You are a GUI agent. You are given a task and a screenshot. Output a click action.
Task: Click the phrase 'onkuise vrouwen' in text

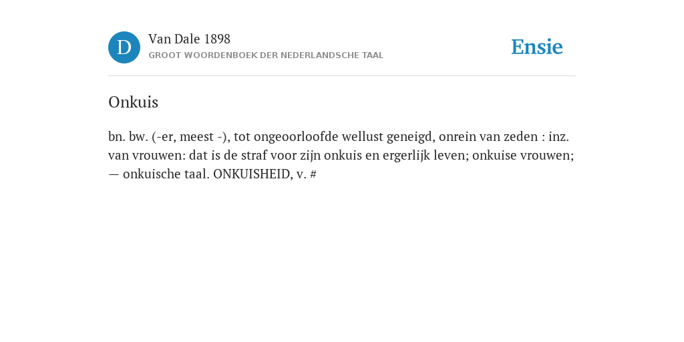click(523, 155)
